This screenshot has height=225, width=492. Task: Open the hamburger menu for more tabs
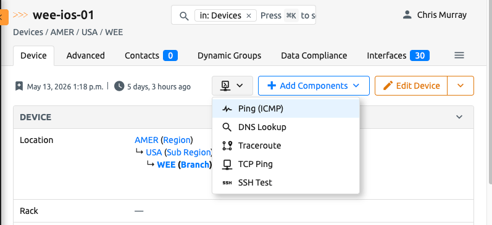coord(459,55)
